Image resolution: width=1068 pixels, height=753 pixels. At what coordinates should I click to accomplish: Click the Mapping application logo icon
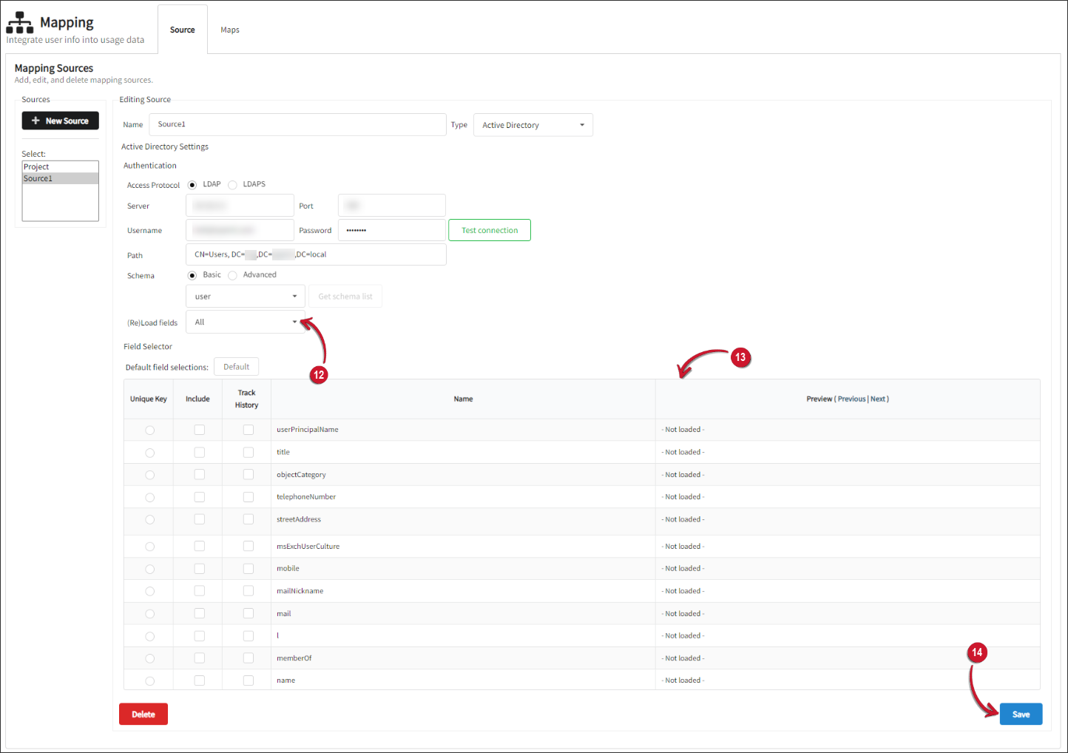20,21
